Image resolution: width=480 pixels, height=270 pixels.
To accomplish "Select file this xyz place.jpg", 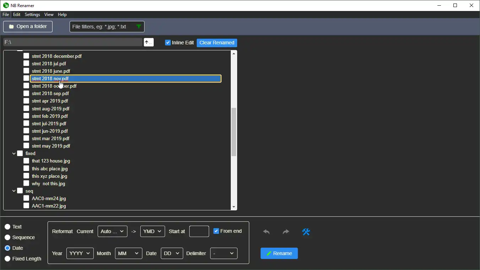I will click(49, 176).
